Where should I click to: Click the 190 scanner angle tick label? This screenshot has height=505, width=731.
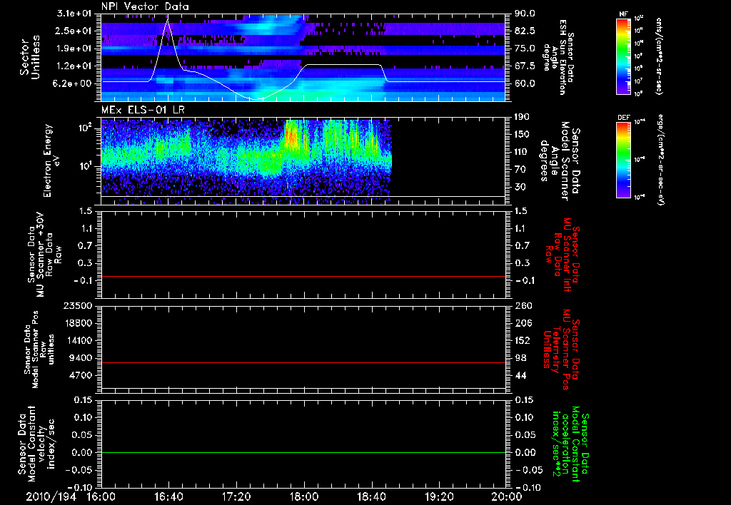(x=523, y=117)
